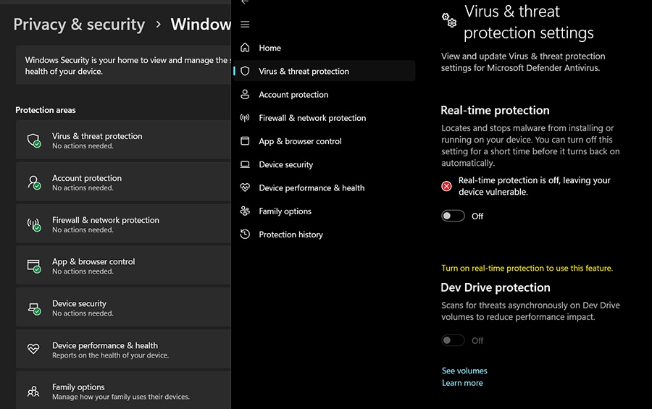Click the window icon for App & browser control in sidebar
This screenshot has height=409, width=652.
[245, 141]
